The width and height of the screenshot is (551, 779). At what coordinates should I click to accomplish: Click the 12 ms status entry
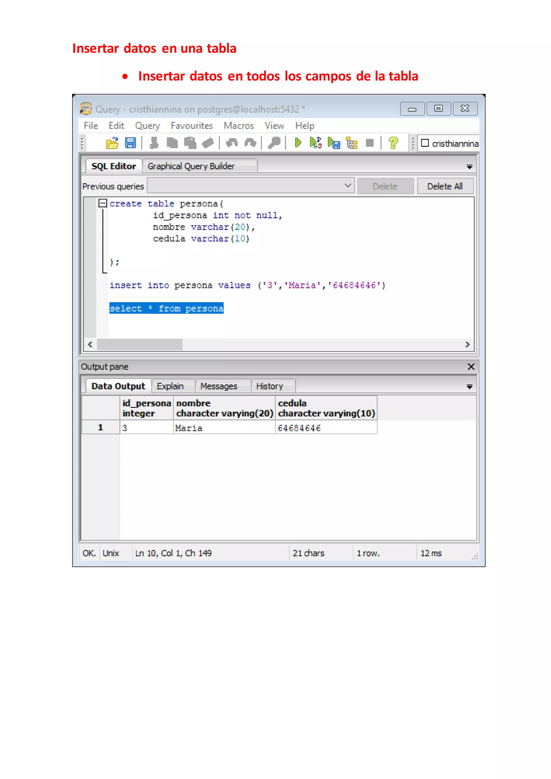(431, 553)
